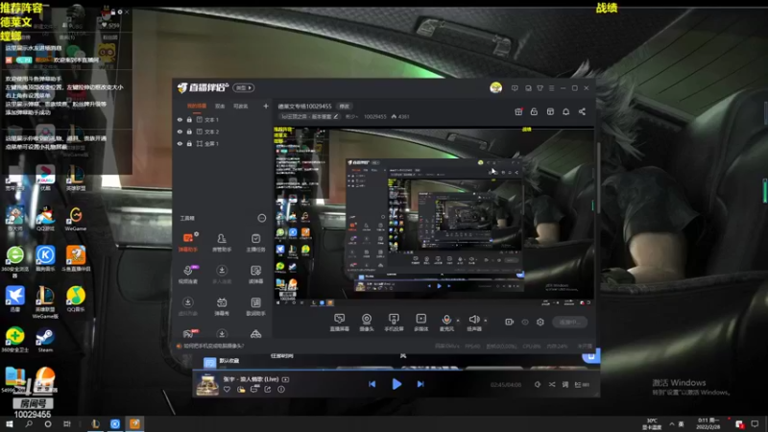This screenshot has width=768, height=432.
Task: Click the share icon in room header
Action: [582, 111]
